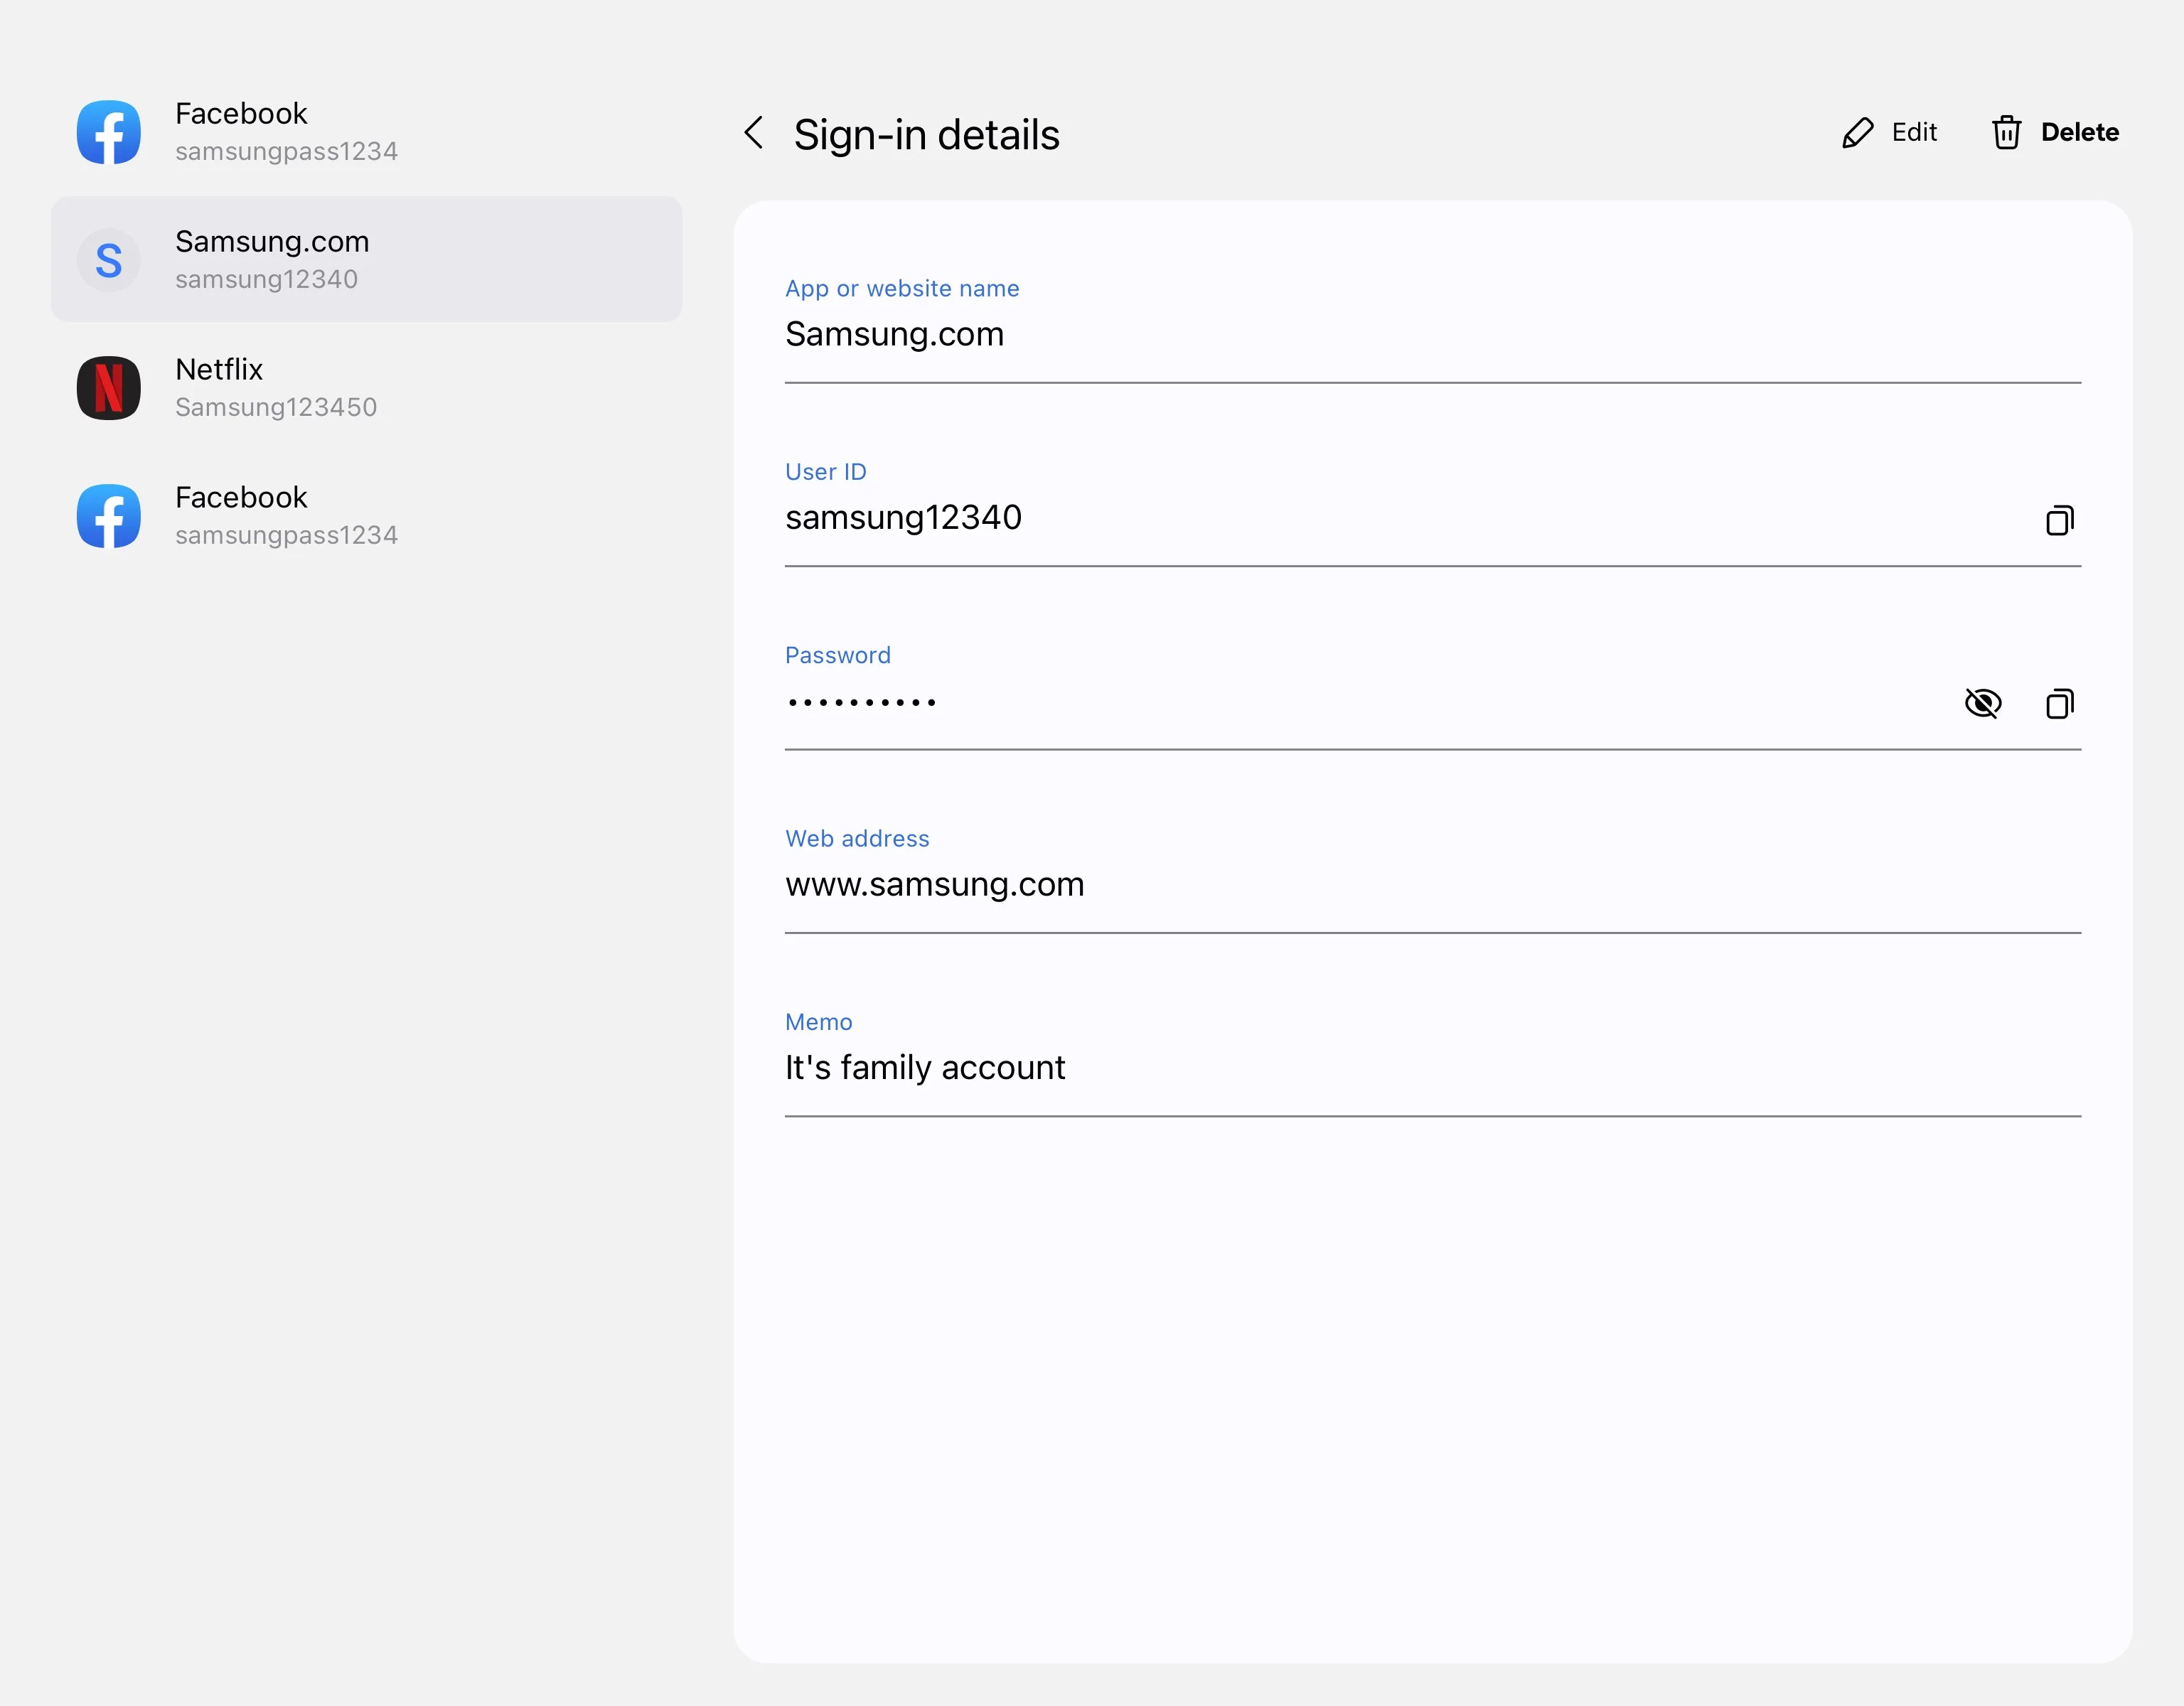Click the Samsung.com app name field
The height and width of the screenshot is (1706, 2184).
1433,334
